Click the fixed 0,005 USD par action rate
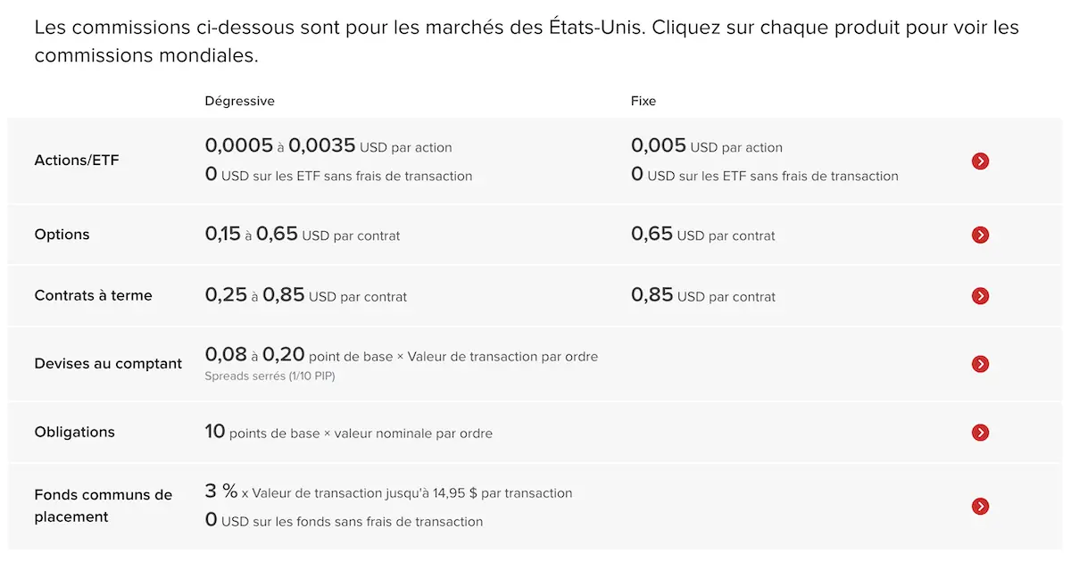 (x=707, y=145)
